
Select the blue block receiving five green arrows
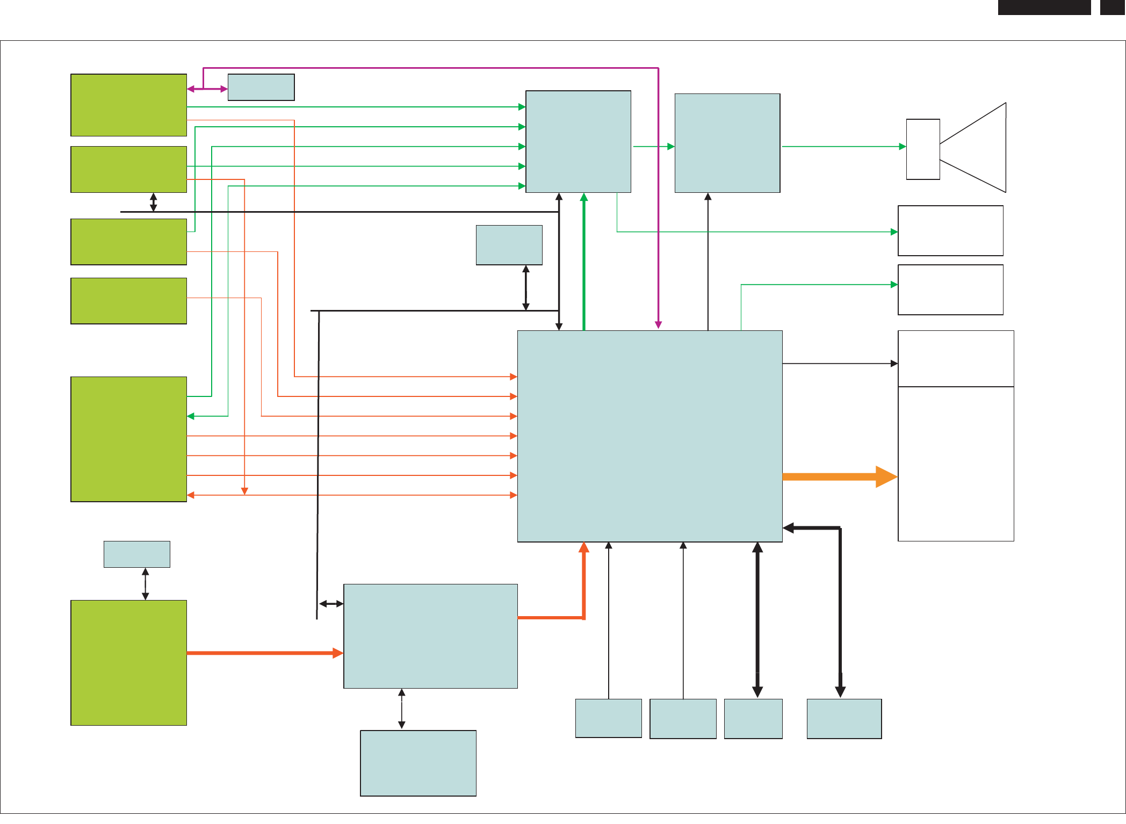click(x=578, y=141)
